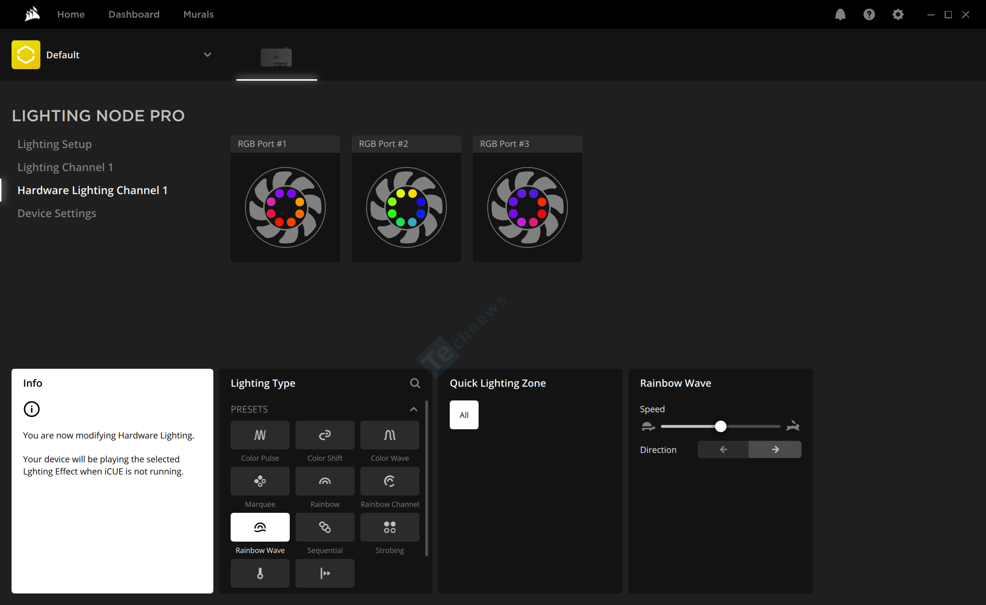Click the LIGHTING NODE PRO heading
Screen dimensions: 986x605
[x=98, y=116]
